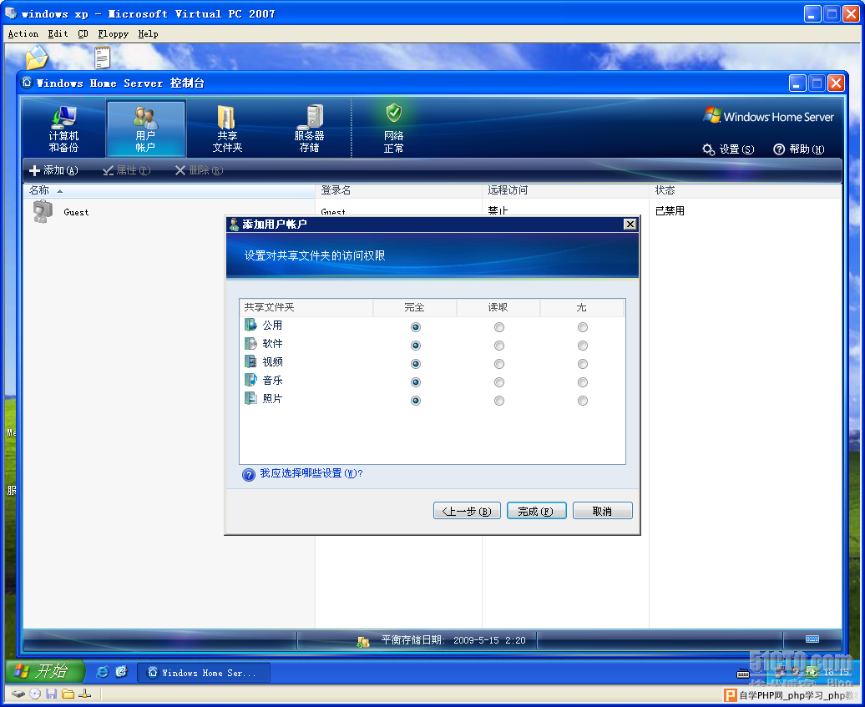This screenshot has width=865, height=707.
Task: Cancel the dialog with 取消
Action: pyautogui.click(x=603, y=511)
